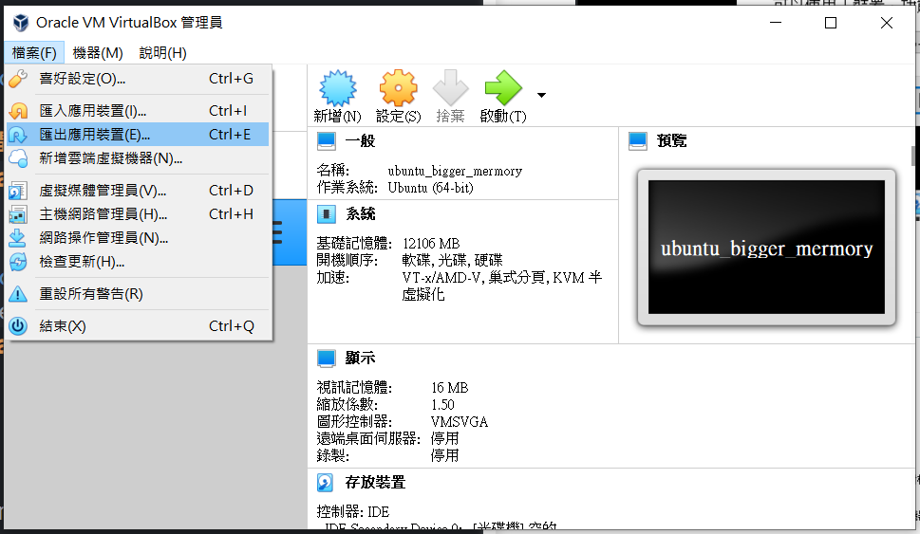Choose 匯入應用裝置 (Import Appliance)

93,111
